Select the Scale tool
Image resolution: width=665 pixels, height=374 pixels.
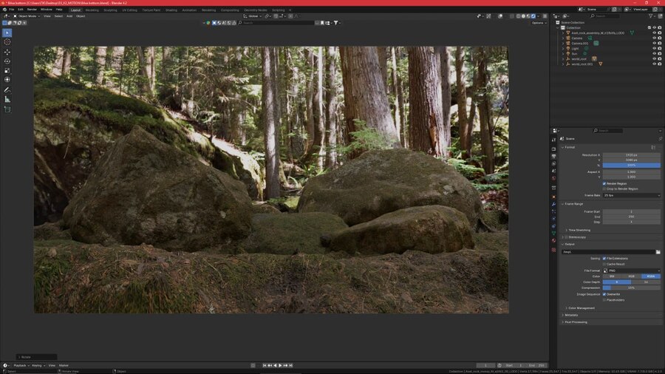coord(7,70)
